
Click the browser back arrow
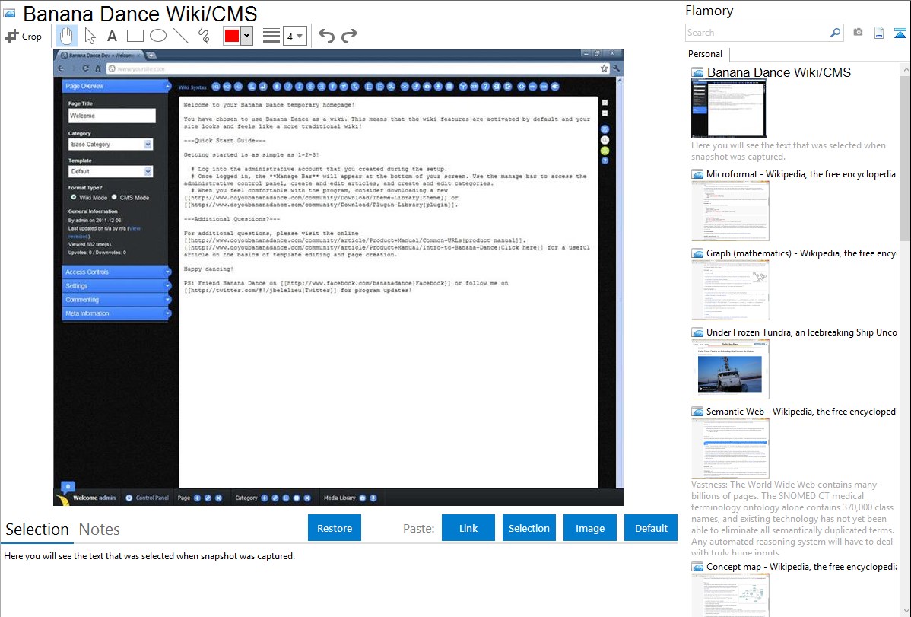(62, 68)
